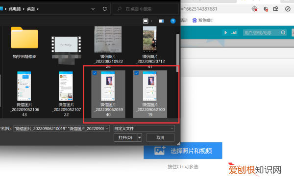Click the 微信图片_20220906210019 file name label
Viewport: 294px width, 179px height.
pos(150,110)
